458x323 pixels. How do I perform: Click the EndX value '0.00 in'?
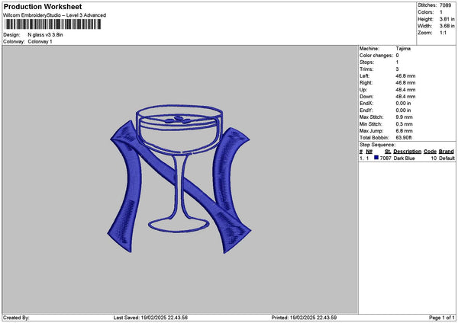click(403, 104)
